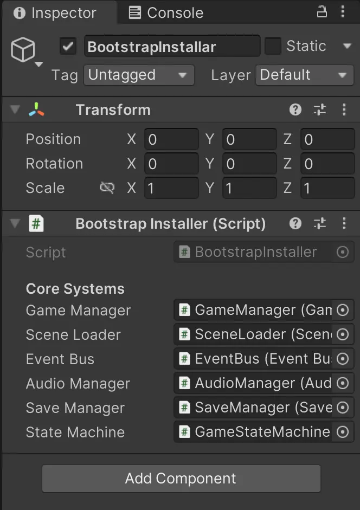Open the Layer dropdown showing Default
The width and height of the screenshot is (360, 510).
click(x=304, y=75)
